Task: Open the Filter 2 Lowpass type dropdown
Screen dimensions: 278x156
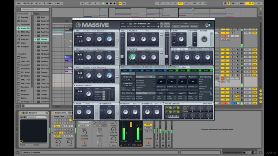Action: coord(149,49)
